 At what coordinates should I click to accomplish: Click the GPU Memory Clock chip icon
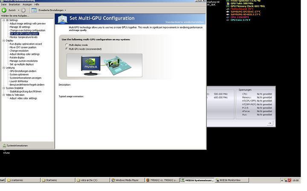(x=228, y=6)
